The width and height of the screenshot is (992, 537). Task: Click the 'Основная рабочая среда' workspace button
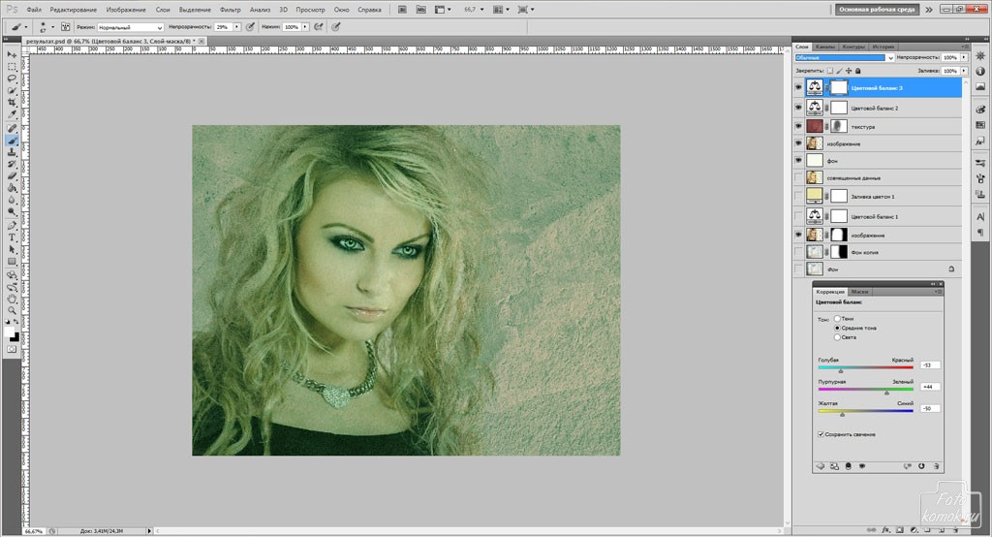point(875,9)
